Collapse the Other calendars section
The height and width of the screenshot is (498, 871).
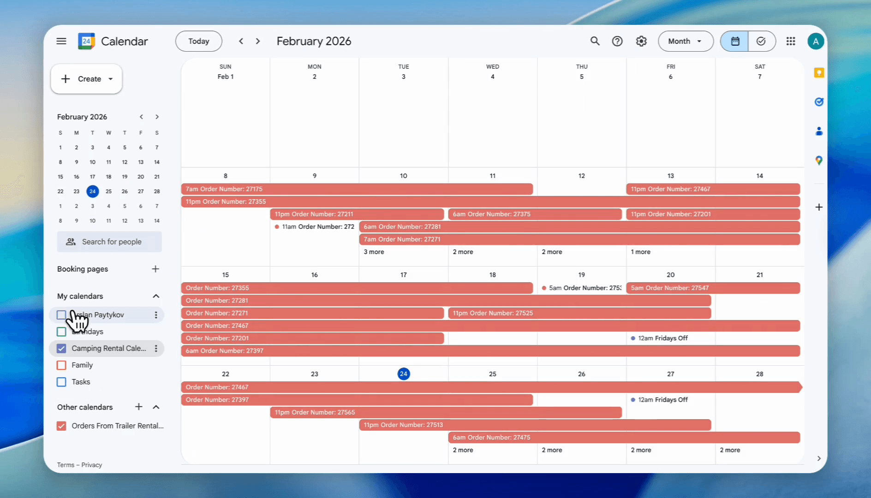pos(156,407)
